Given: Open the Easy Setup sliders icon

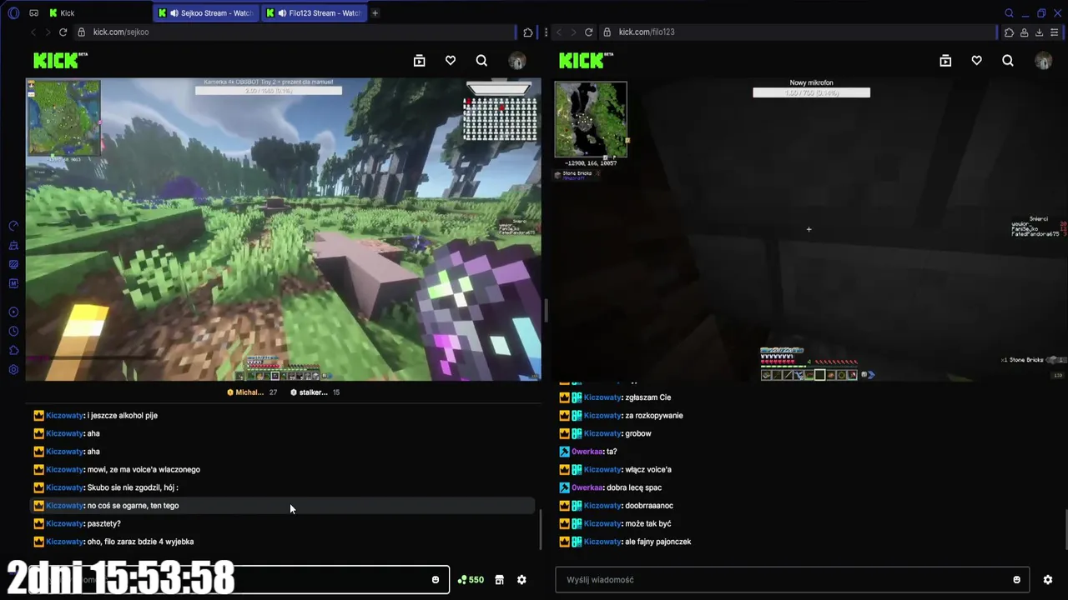Looking at the screenshot, I should tap(1053, 32).
